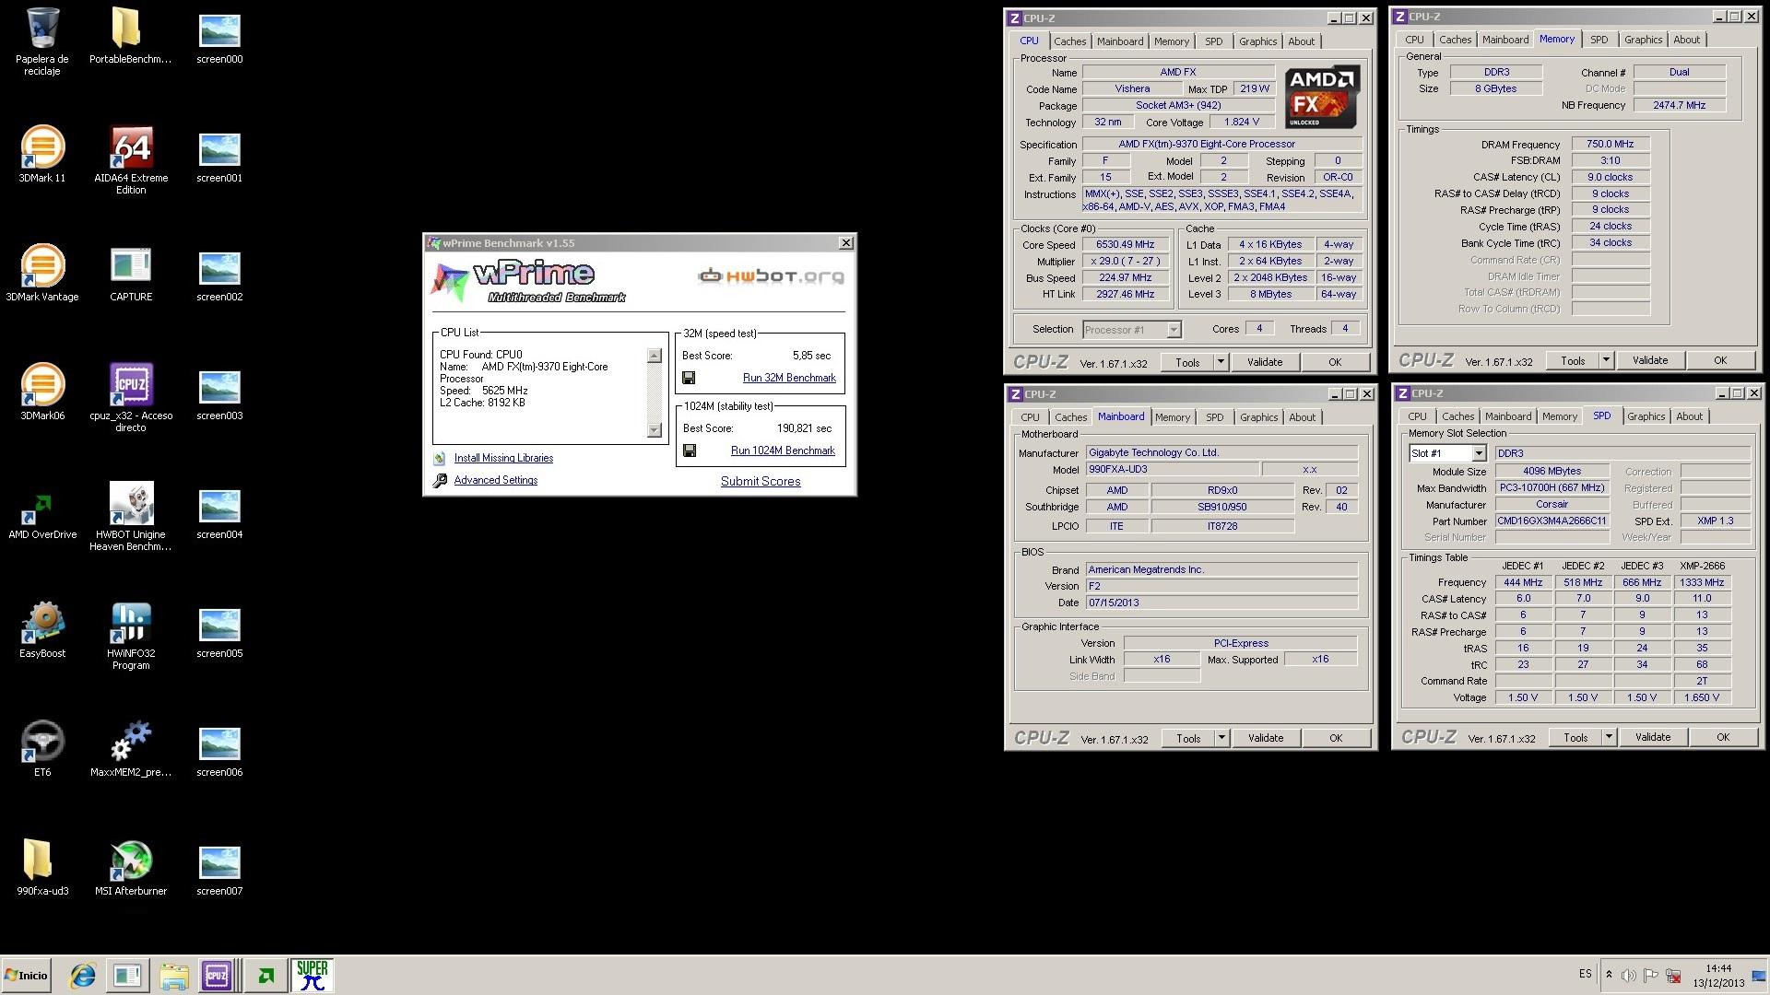
Task: Click the volume speaker tray icon
Action: pyautogui.click(x=1629, y=975)
